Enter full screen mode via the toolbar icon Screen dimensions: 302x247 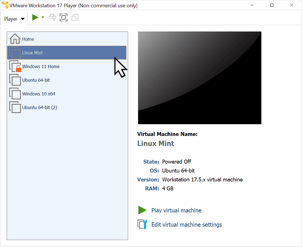pyautogui.click(x=63, y=17)
